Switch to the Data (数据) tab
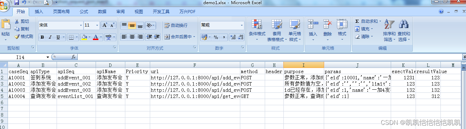 (102, 11)
